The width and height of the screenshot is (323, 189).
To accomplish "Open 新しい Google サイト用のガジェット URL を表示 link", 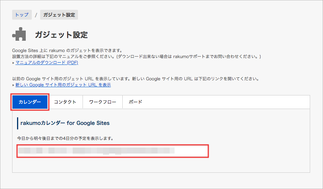I will coord(63,85).
